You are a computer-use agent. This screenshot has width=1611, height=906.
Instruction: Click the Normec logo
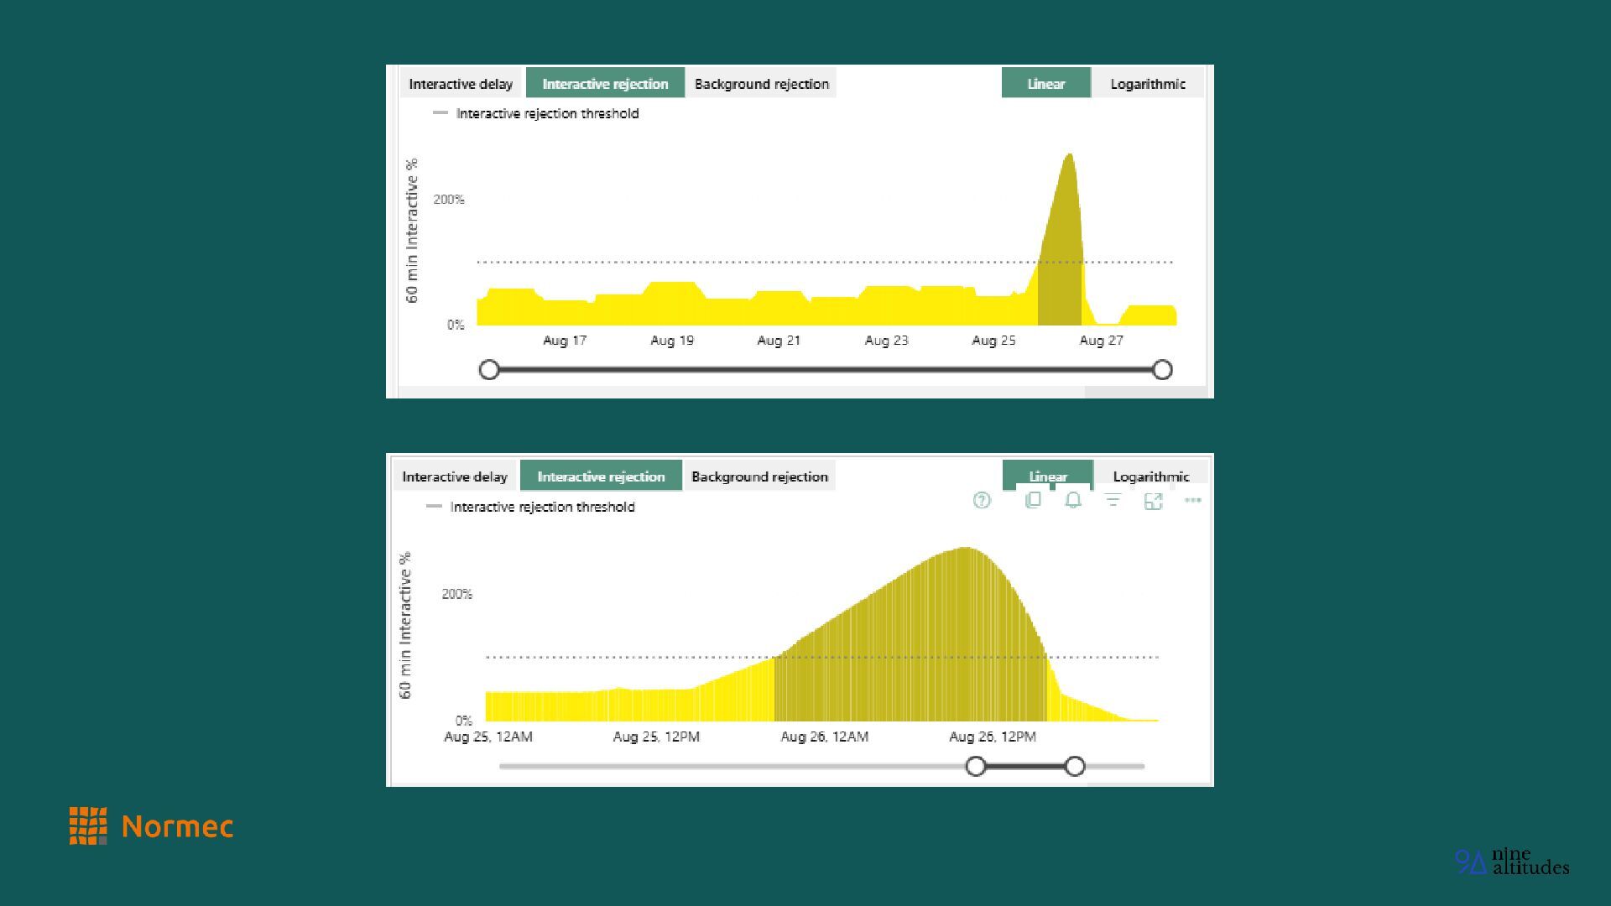[151, 826]
